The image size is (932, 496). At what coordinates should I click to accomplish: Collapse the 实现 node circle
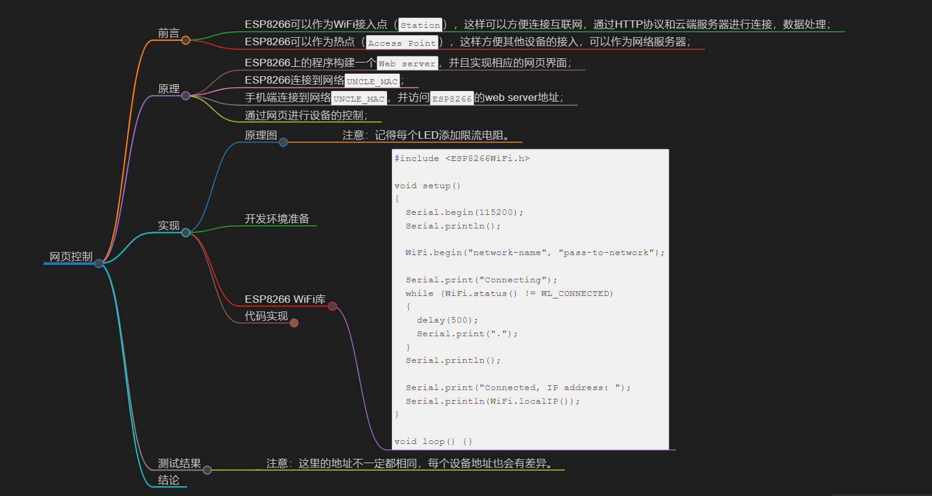tap(186, 232)
